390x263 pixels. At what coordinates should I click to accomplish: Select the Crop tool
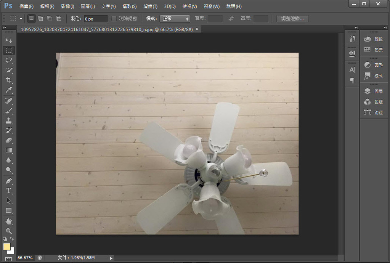(x=9, y=80)
